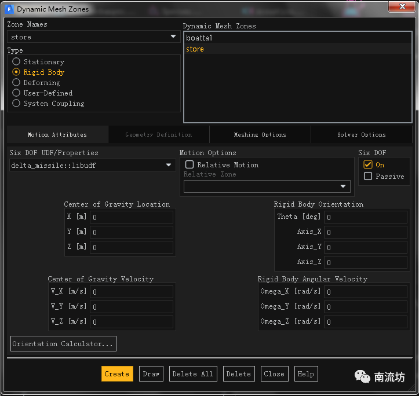Check the Passive option
The image size is (419, 396).
368,177
